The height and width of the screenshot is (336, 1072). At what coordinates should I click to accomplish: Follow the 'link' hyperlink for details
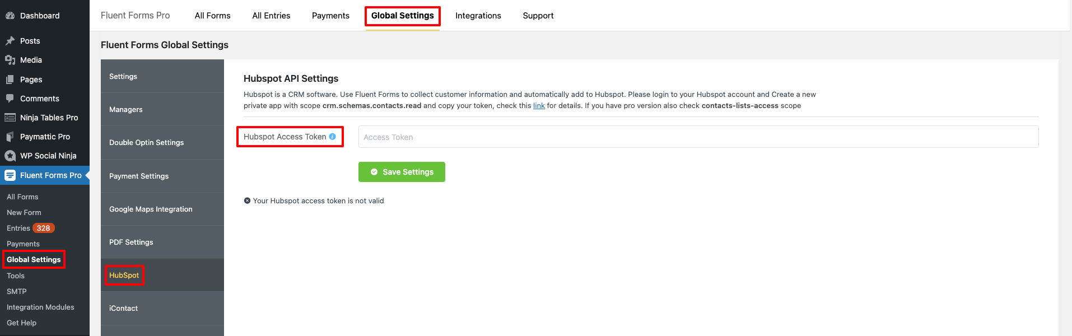539,106
